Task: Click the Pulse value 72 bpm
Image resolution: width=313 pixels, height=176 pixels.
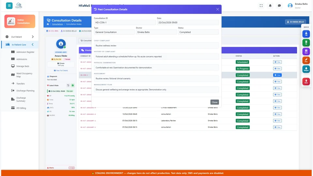Action: [72, 100]
